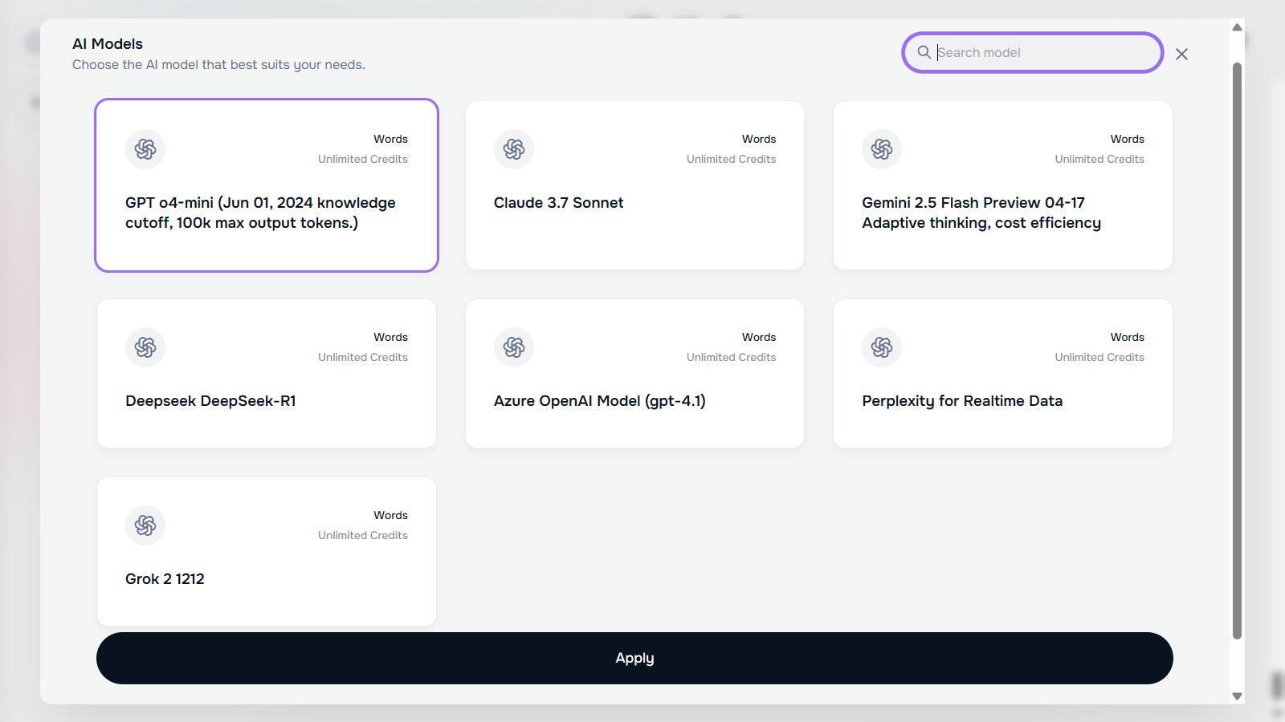
Task: Close the AI Models dialog
Action: [x=1181, y=54]
